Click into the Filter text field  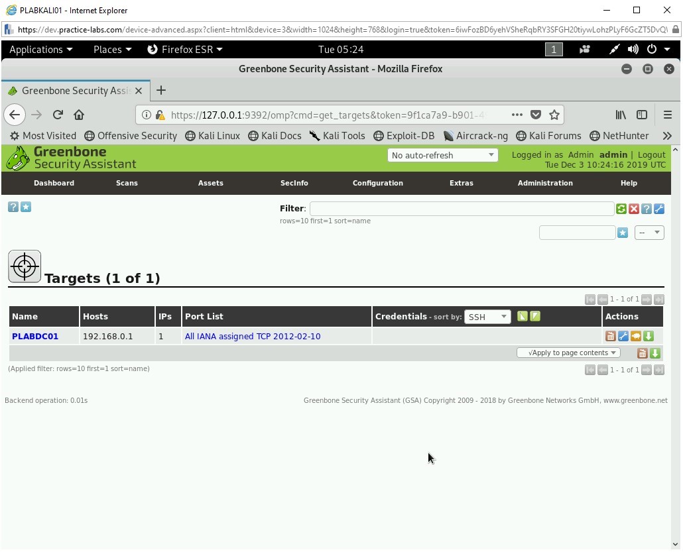point(461,209)
